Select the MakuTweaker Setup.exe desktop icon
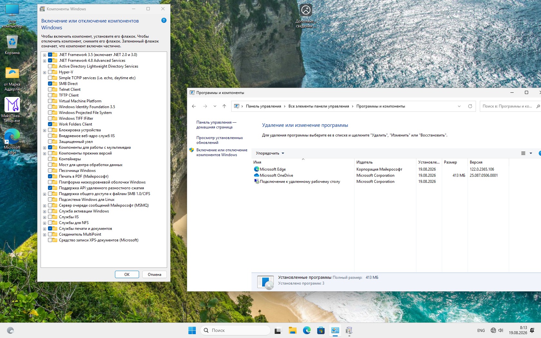Image resolution: width=541 pixels, height=338 pixels. (12, 110)
